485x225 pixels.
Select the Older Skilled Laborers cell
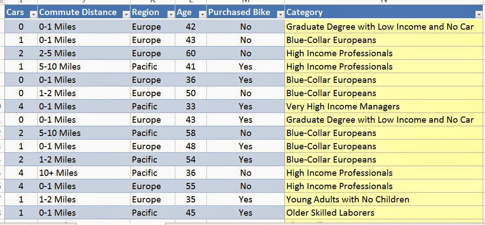tap(383, 213)
